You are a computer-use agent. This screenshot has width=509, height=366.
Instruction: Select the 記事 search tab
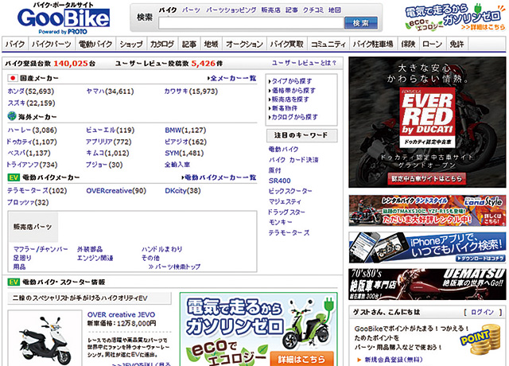point(292,10)
